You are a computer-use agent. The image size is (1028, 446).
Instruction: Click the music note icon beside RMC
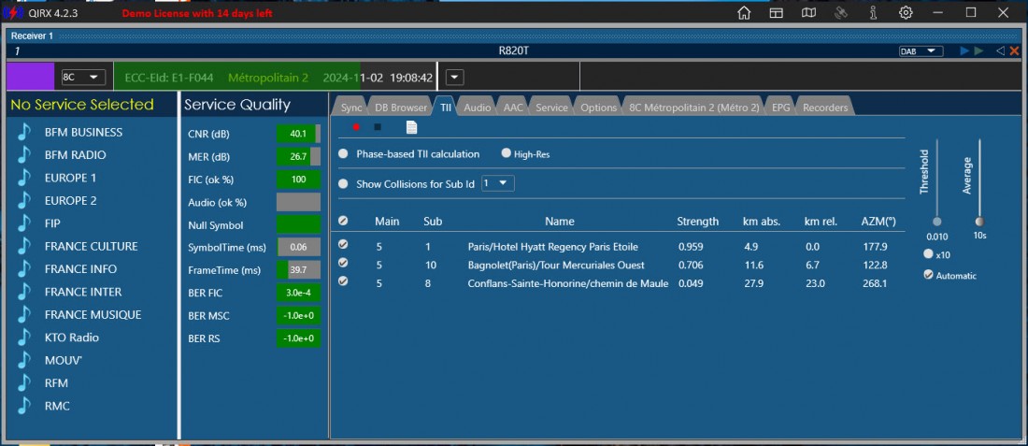24,406
